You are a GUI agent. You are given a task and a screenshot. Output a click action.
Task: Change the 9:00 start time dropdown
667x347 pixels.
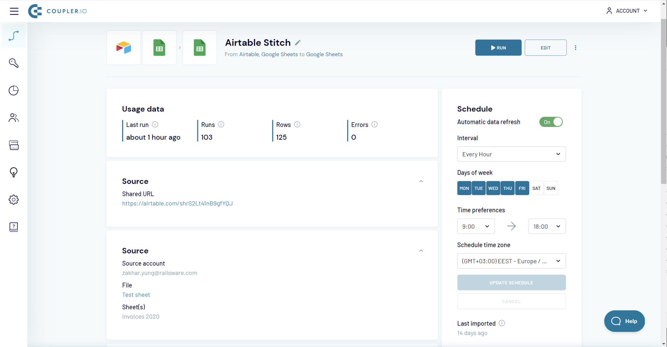(475, 226)
